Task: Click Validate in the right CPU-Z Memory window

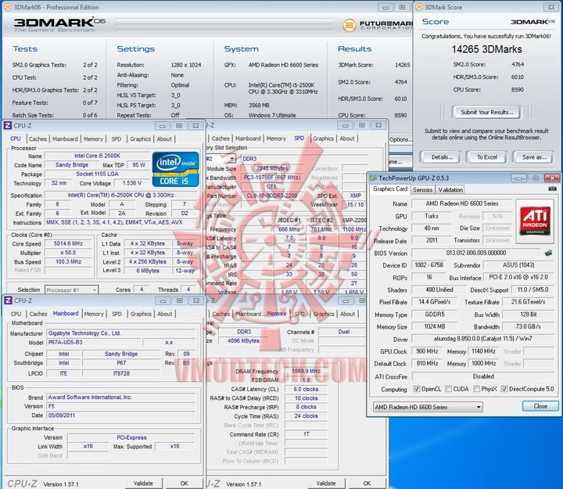Action: click(326, 484)
